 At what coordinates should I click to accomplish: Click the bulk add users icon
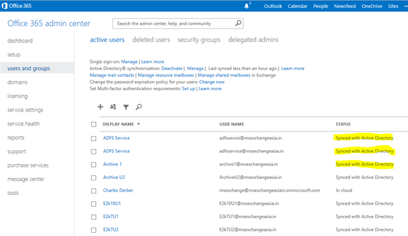click(113, 107)
